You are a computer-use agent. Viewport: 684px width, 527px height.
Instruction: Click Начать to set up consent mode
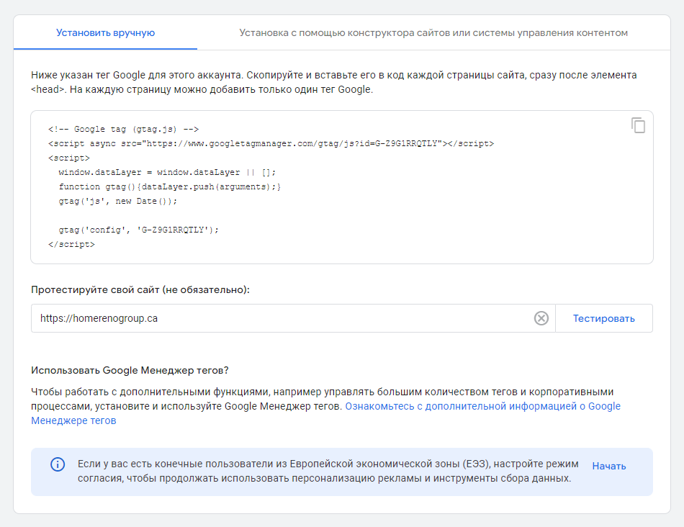(608, 466)
